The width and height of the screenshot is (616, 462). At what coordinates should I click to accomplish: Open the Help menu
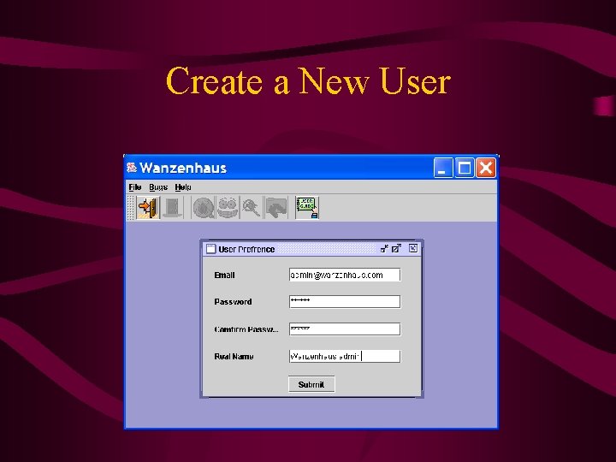click(183, 187)
